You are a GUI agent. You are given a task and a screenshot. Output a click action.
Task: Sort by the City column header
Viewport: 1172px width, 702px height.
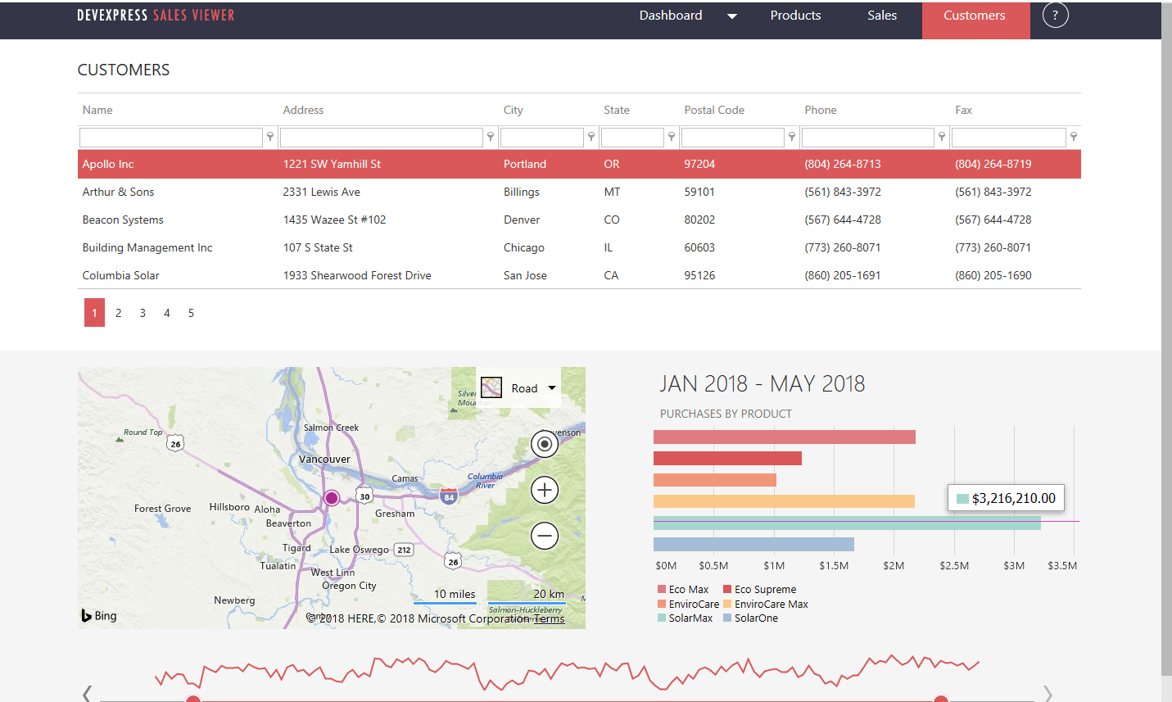point(514,110)
